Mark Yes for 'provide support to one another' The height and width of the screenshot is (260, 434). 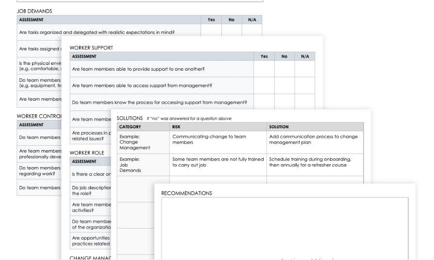click(x=264, y=69)
